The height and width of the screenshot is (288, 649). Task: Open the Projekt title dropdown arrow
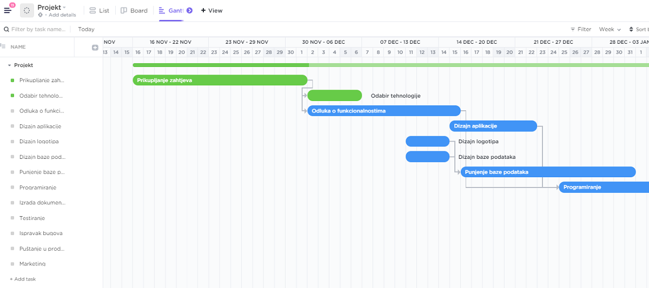point(64,7)
